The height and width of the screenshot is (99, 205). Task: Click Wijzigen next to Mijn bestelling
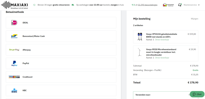pos(194,19)
